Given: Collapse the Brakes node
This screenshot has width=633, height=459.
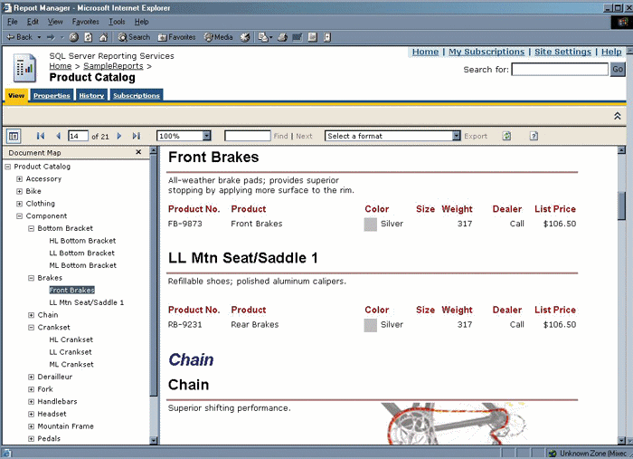Looking at the screenshot, I should [x=31, y=278].
